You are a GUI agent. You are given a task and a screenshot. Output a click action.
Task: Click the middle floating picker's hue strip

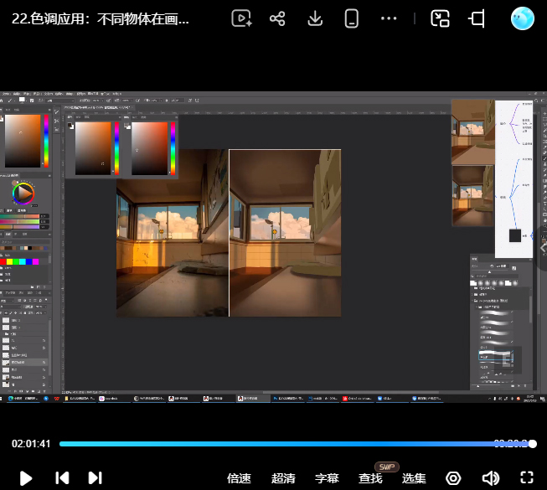(117, 148)
